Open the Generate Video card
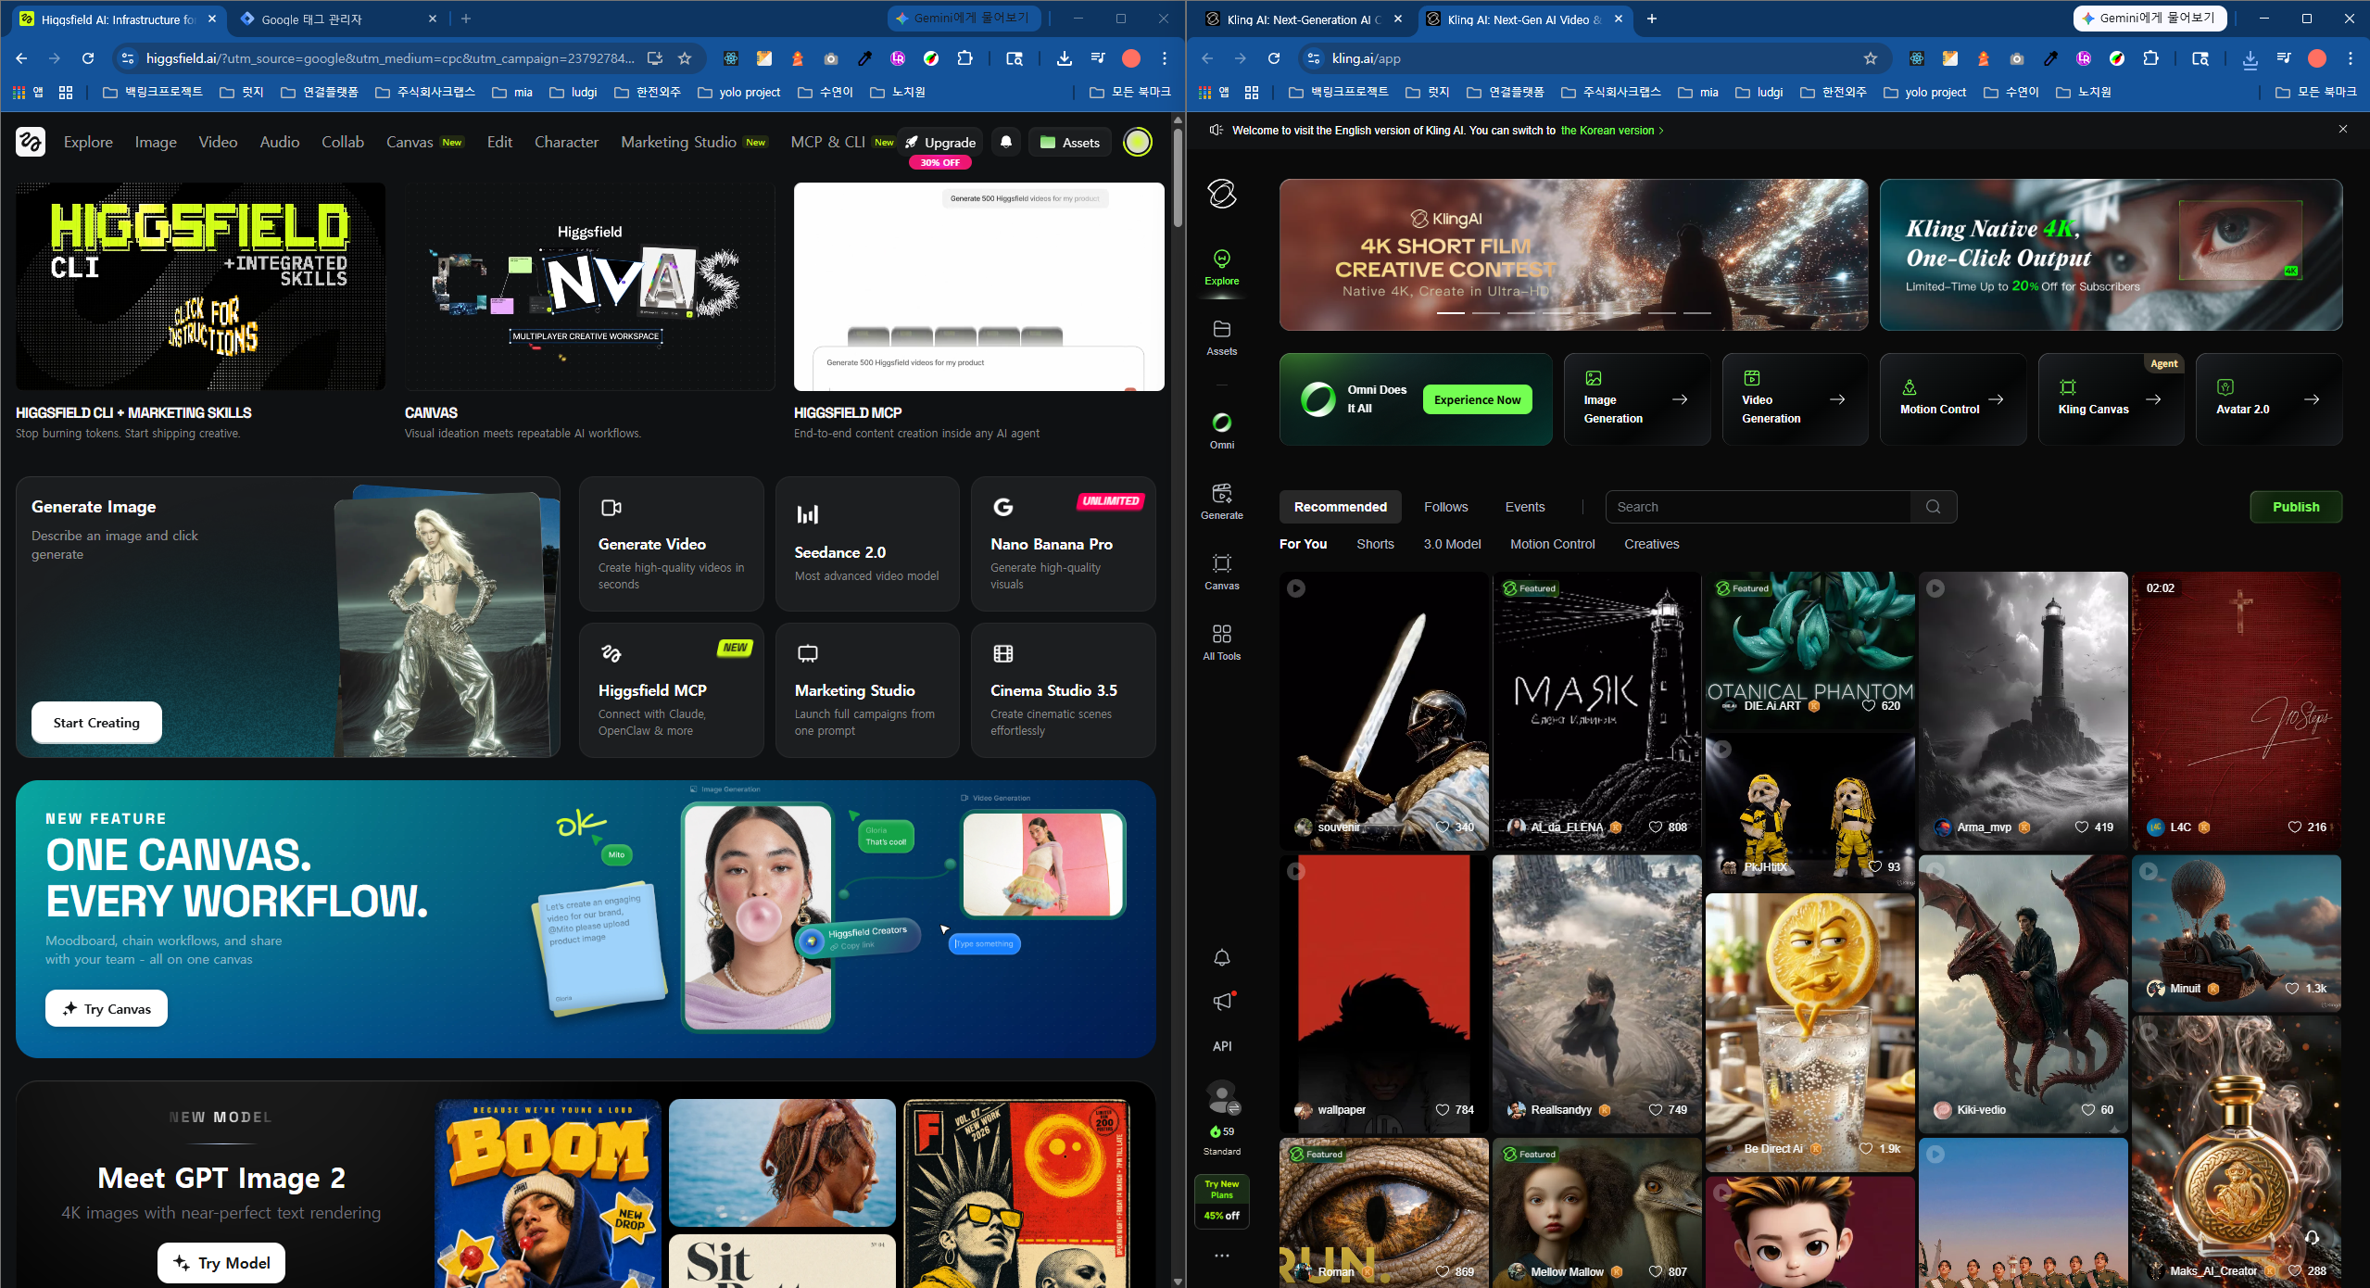2370x1288 pixels. [x=672, y=544]
